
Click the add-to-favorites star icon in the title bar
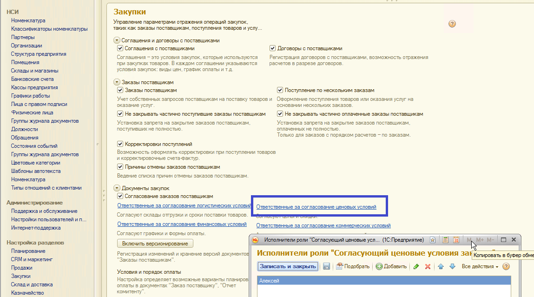click(x=433, y=240)
